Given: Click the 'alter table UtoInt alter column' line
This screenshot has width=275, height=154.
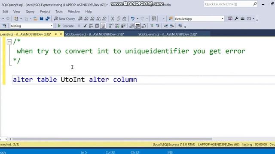Looking at the screenshot, I should coord(75,80).
